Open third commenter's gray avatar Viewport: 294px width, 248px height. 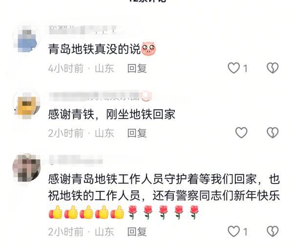(27, 167)
